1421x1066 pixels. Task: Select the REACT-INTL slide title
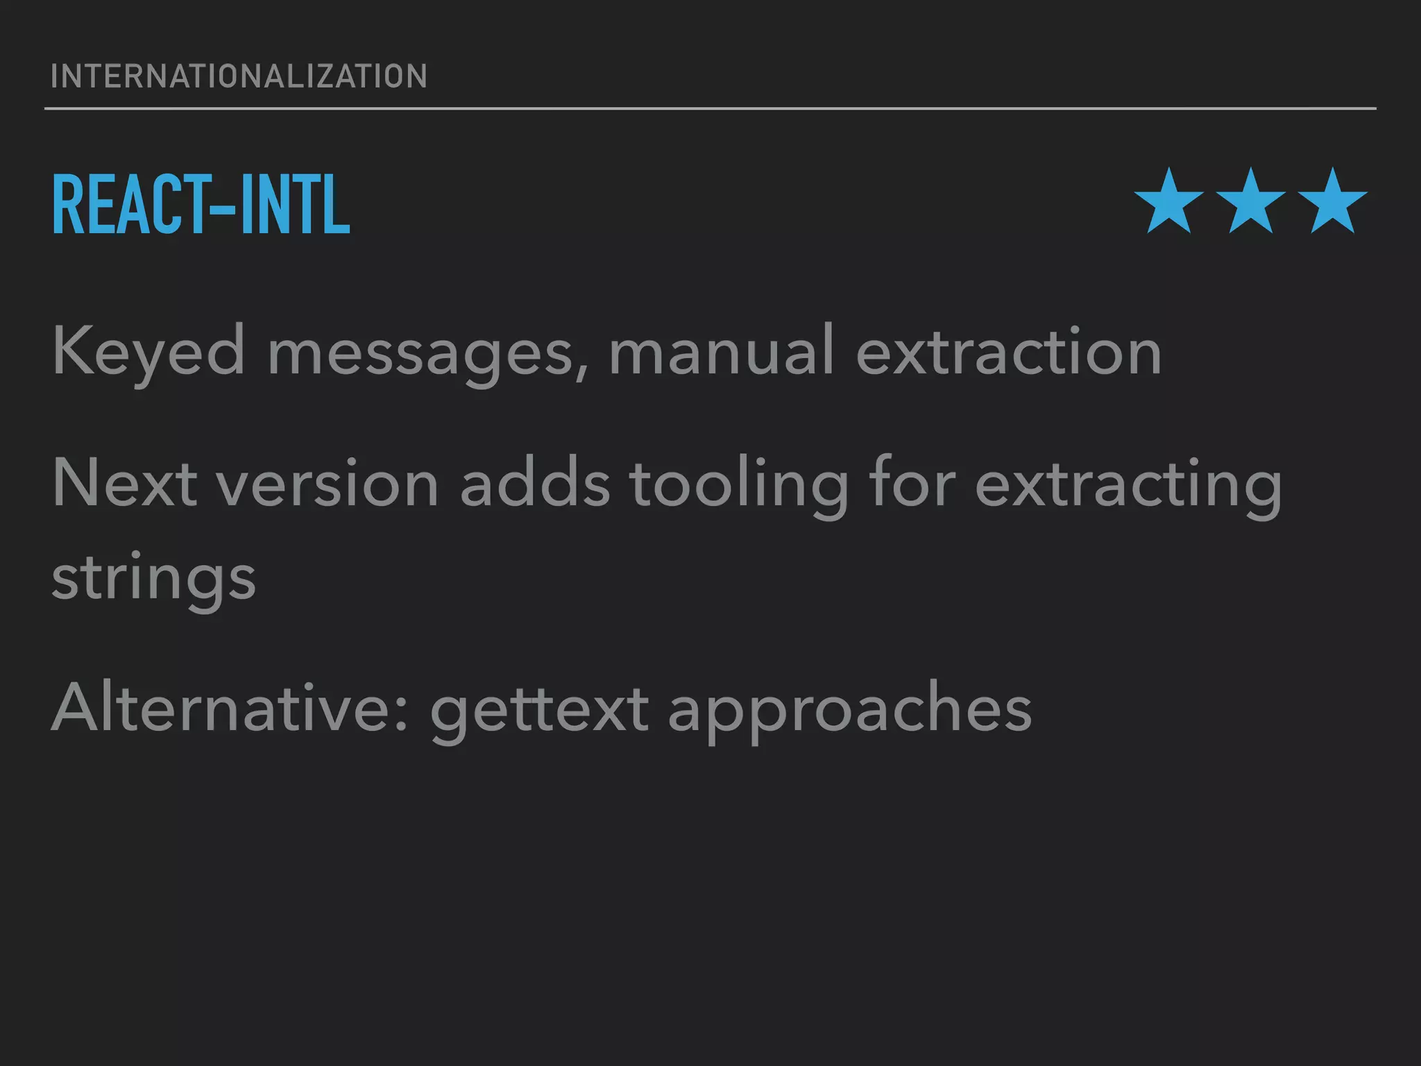[x=201, y=204]
